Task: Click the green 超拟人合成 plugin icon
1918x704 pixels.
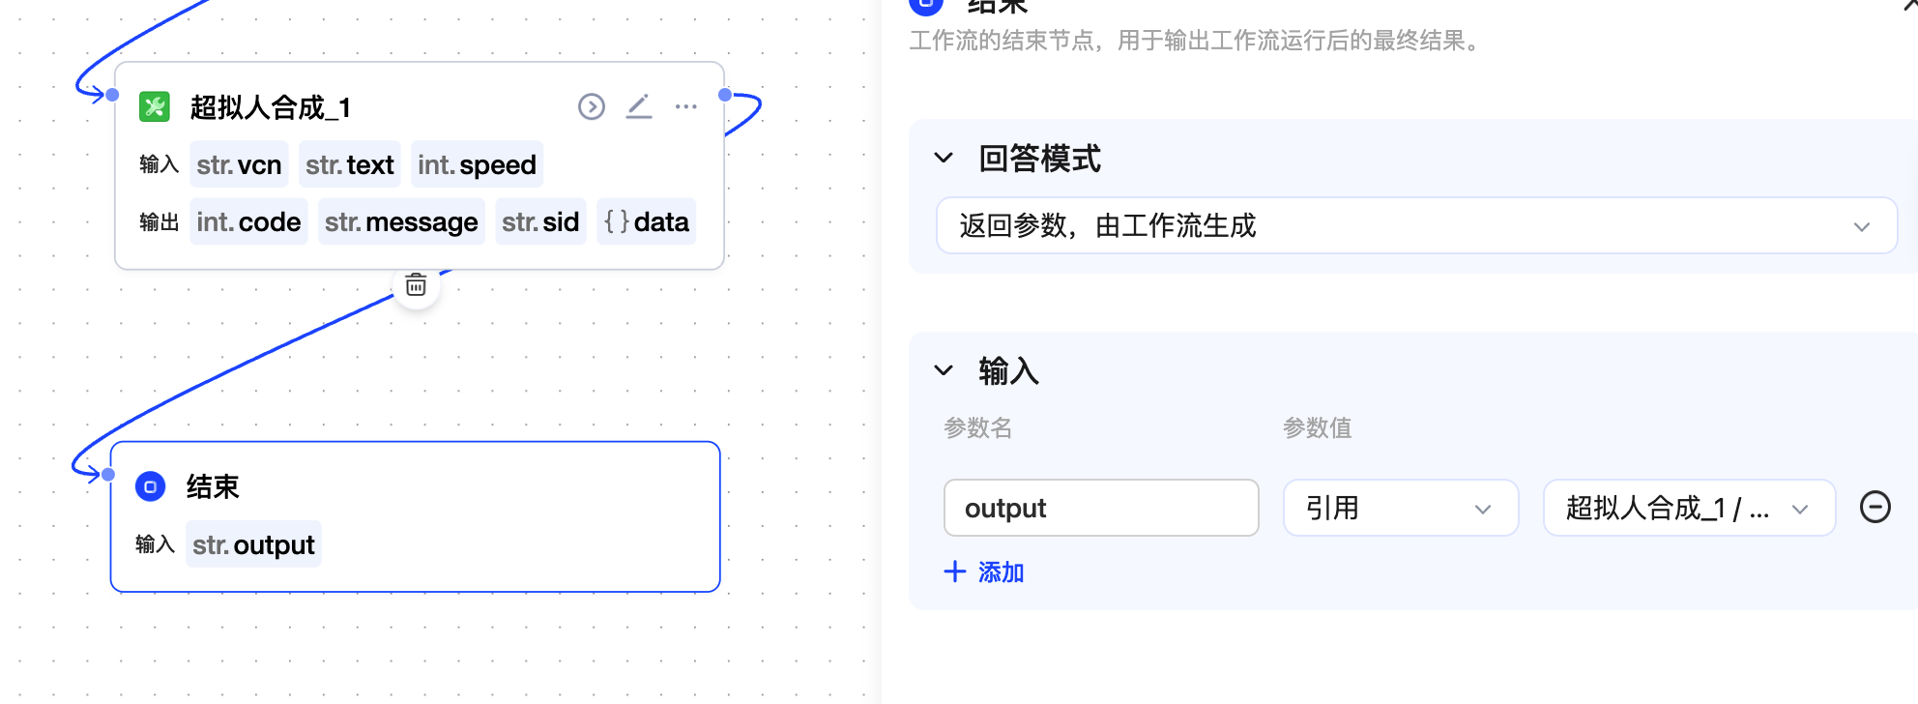Action: (155, 106)
